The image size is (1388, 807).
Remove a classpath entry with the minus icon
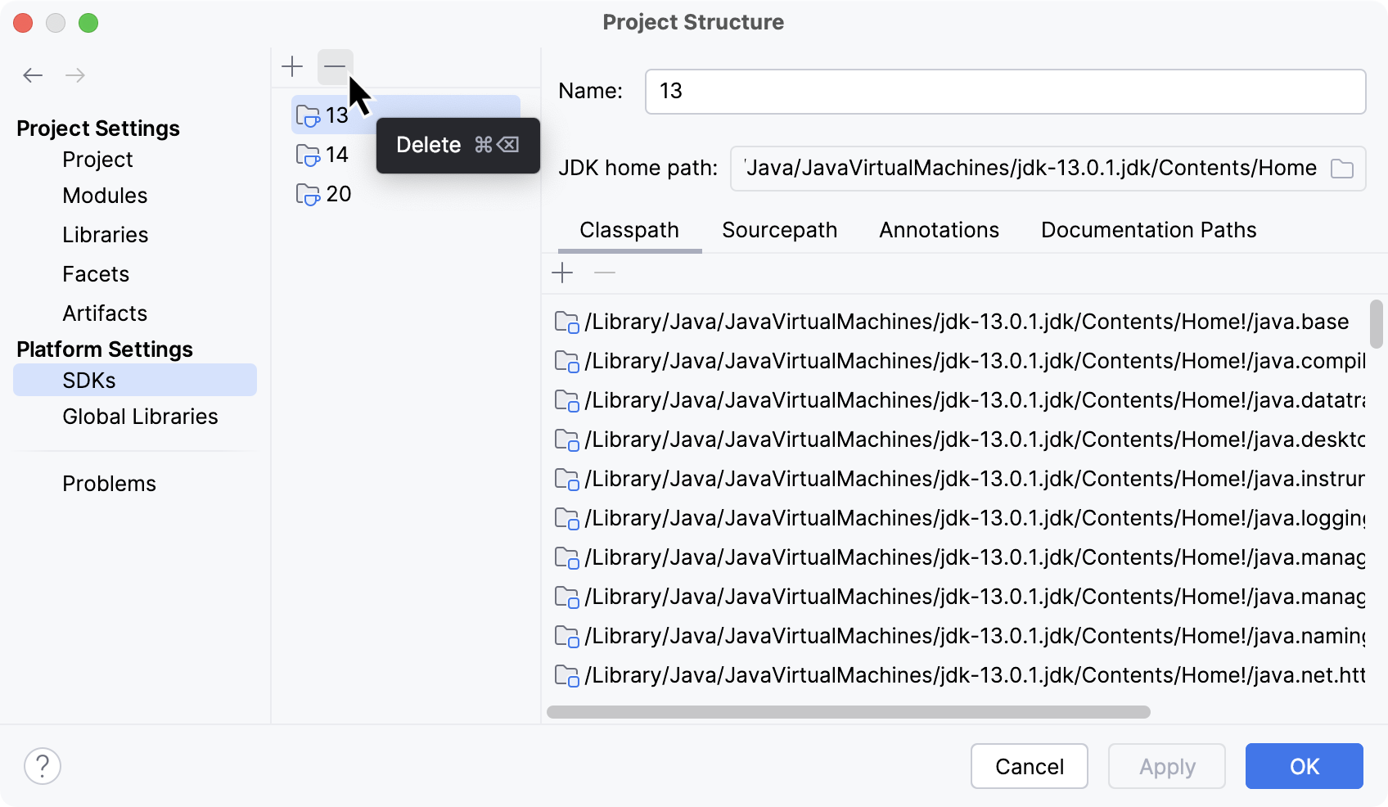point(604,273)
